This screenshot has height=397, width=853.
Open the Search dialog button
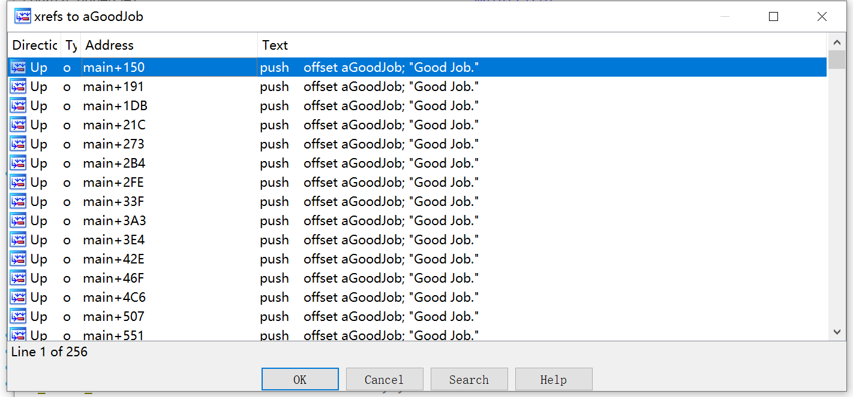[469, 380]
